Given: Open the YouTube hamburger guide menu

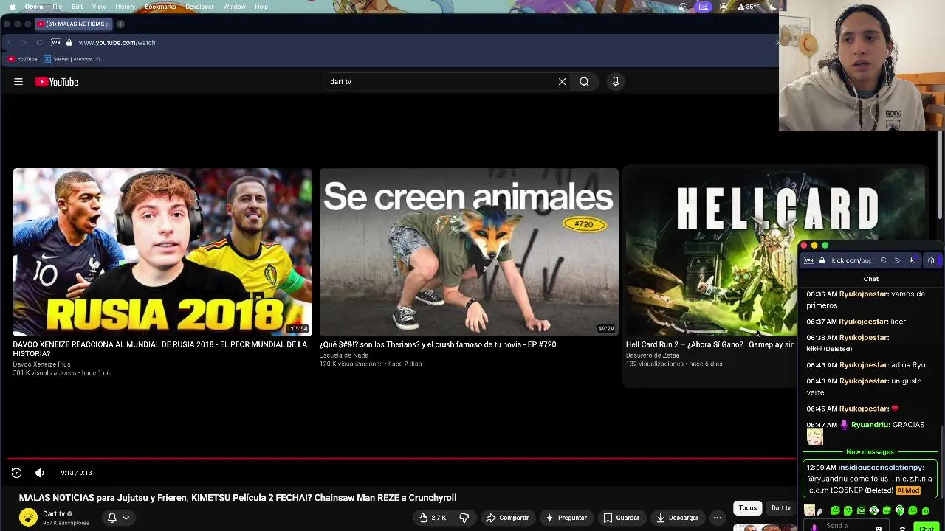Looking at the screenshot, I should (18, 82).
